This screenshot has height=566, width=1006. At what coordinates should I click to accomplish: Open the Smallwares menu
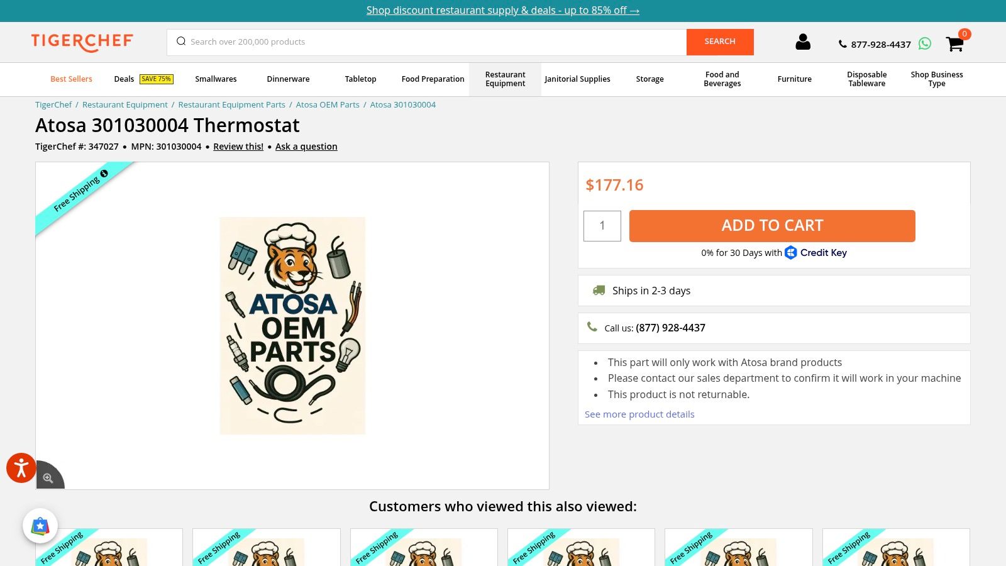(x=216, y=79)
